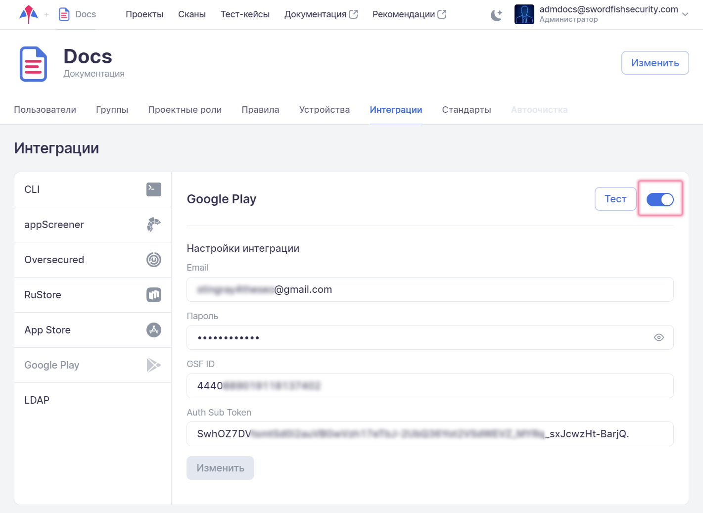Click the Пароль password field
The height and width of the screenshot is (513, 703).
[x=430, y=337]
